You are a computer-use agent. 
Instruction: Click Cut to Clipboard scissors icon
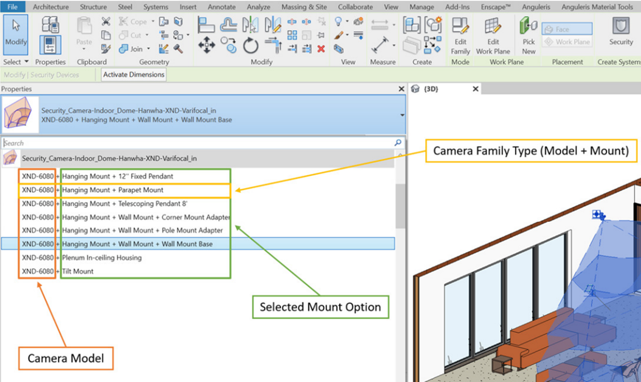pyautogui.click(x=106, y=21)
